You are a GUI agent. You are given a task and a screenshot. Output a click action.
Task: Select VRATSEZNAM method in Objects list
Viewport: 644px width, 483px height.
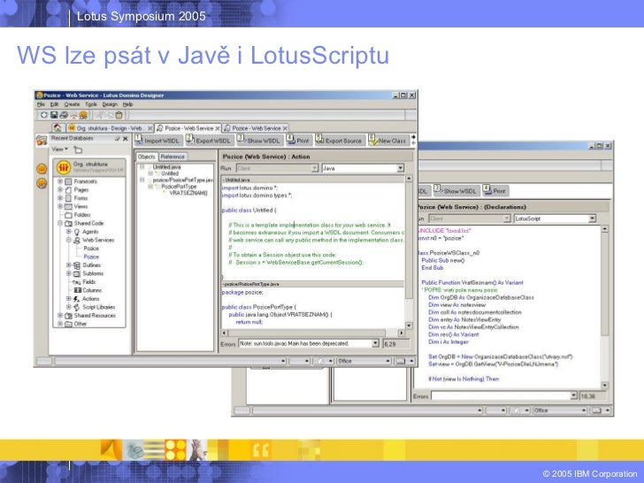(x=188, y=193)
